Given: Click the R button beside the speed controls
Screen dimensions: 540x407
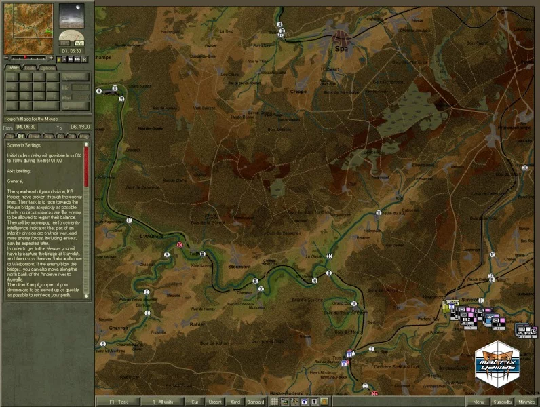Looking at the screenshot, I should click(x=85, y=60).
